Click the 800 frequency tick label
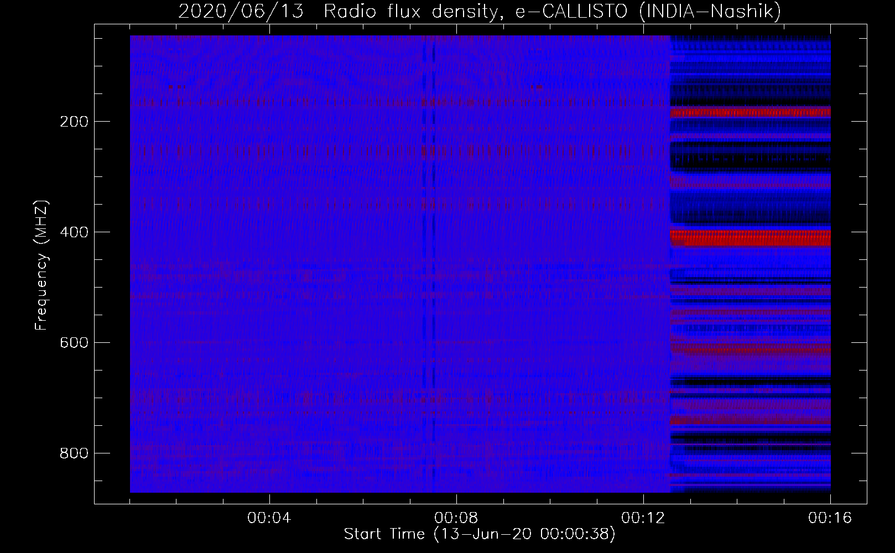 74,453
